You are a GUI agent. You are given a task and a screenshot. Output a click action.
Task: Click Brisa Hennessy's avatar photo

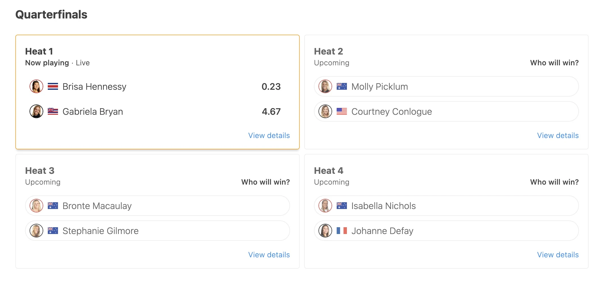coord(36,86)
